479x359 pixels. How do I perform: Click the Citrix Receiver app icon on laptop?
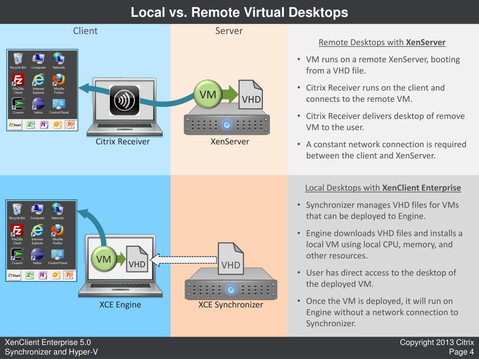click(x=124, y=100)
